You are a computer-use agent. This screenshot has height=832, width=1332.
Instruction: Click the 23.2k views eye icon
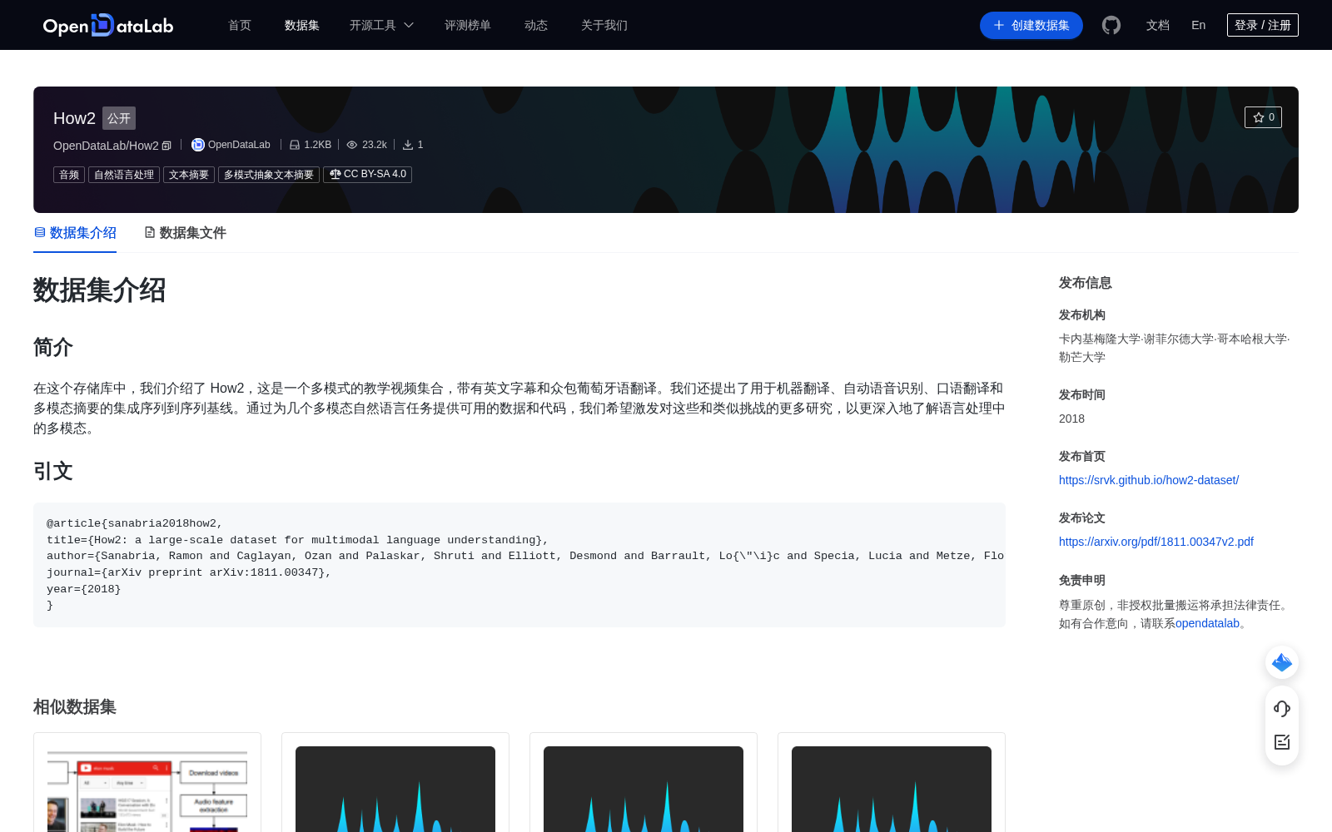coord(352,145)
